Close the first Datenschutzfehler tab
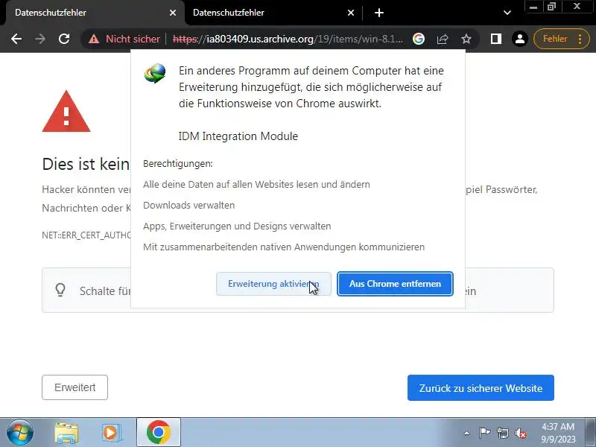The width and height of the screenshot is (596, 447). [x=173, y=13]
